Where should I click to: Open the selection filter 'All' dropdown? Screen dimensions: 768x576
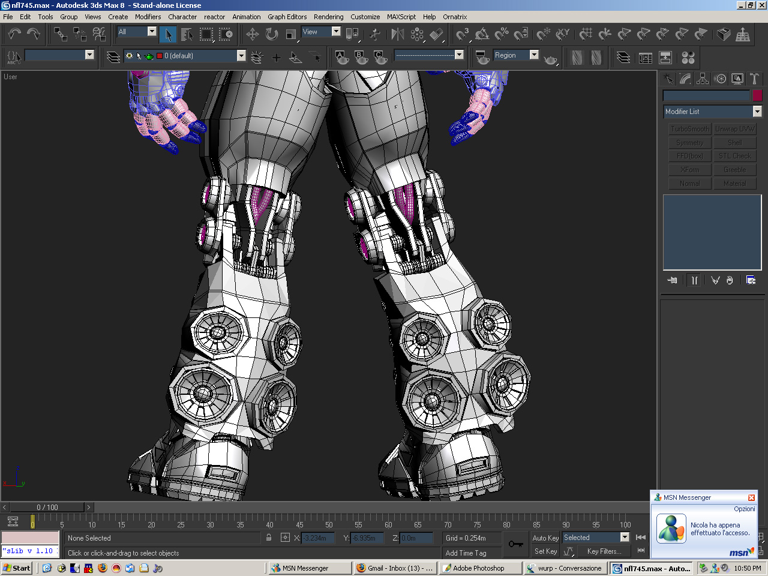coord(152,32)
